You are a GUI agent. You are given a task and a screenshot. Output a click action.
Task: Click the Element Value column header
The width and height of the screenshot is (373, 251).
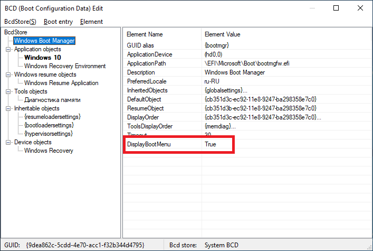286,34
